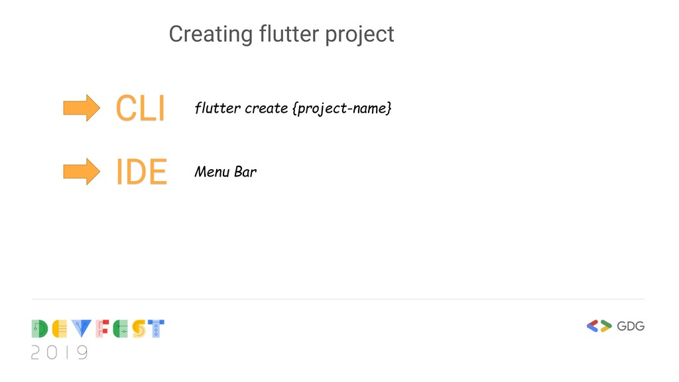This screenshot has width=679, height=382.
Task: Click the blue letter T in DevFest logo
Action: coord(156,328)
